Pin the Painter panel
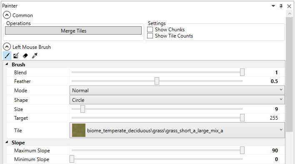295x164 pixels. (281, 6)
